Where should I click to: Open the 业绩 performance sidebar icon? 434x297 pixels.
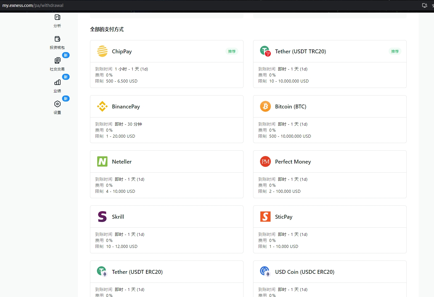[57, 82]
